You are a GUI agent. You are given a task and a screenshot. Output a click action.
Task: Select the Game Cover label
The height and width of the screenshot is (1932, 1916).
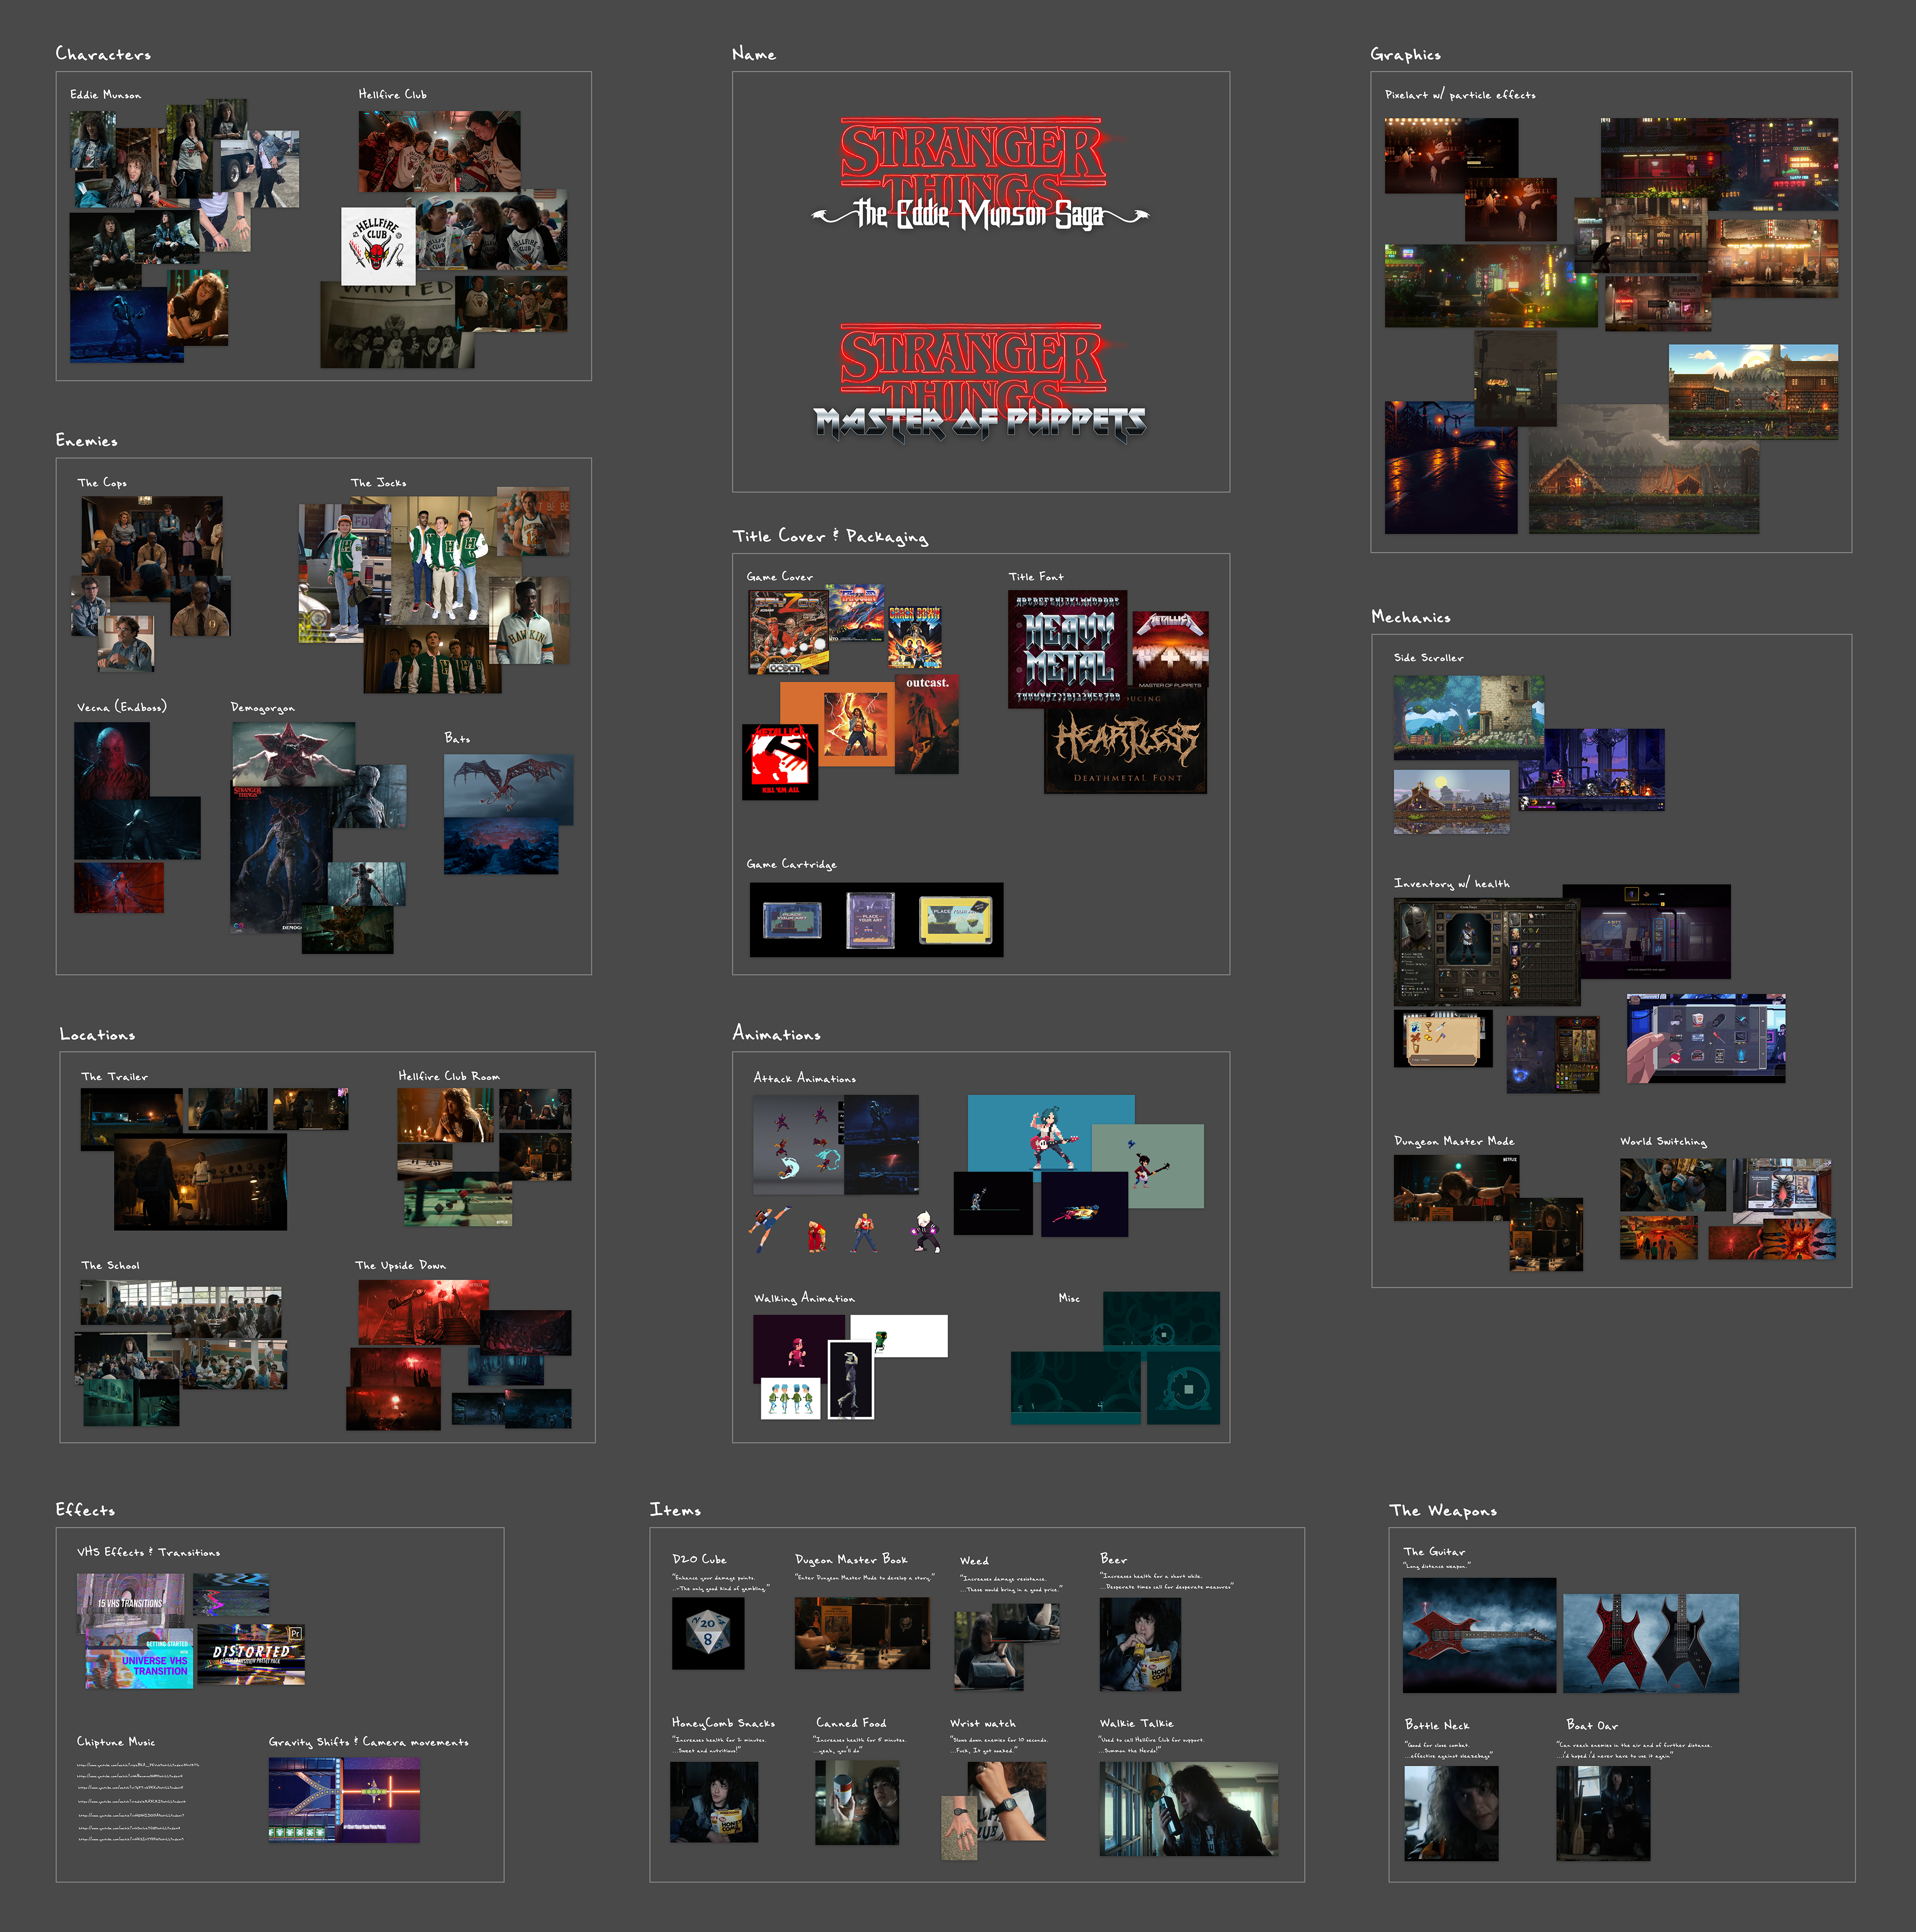pyautogui.click(x=779, y=577)
